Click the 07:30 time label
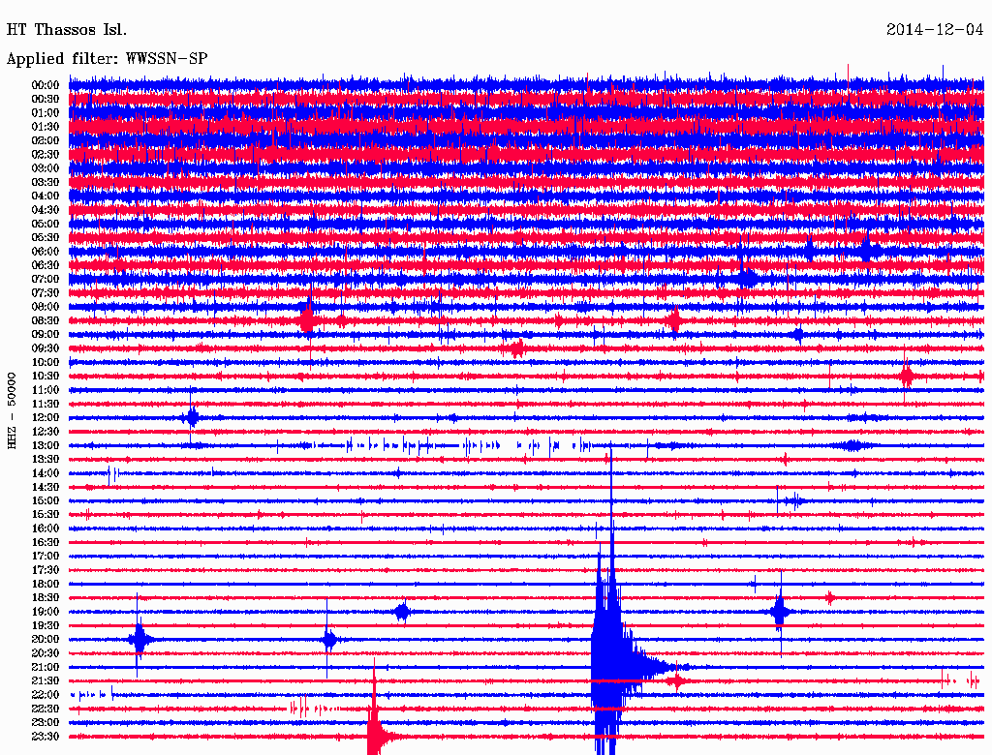 click(46, 292)
